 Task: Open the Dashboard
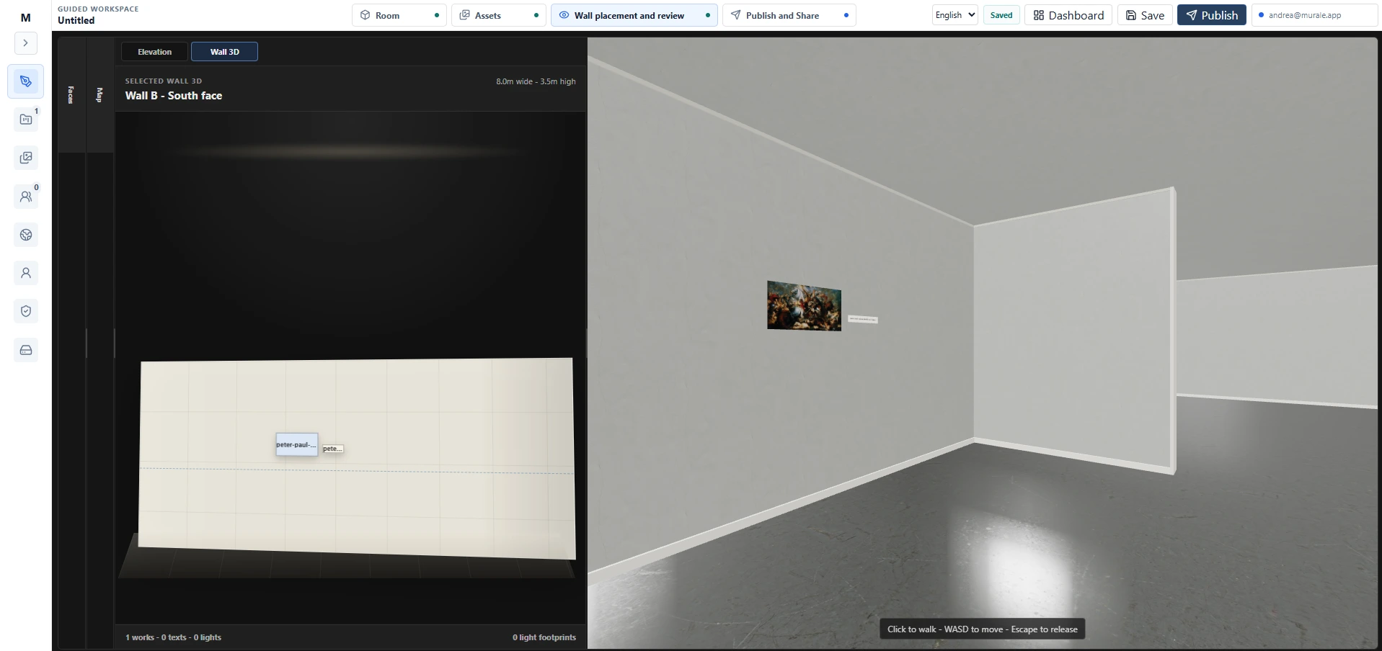tap(1068, 15)
